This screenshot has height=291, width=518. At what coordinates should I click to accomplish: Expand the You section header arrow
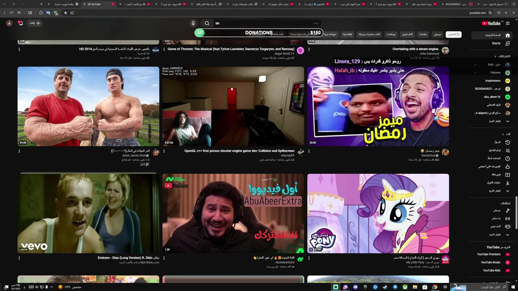503,134
